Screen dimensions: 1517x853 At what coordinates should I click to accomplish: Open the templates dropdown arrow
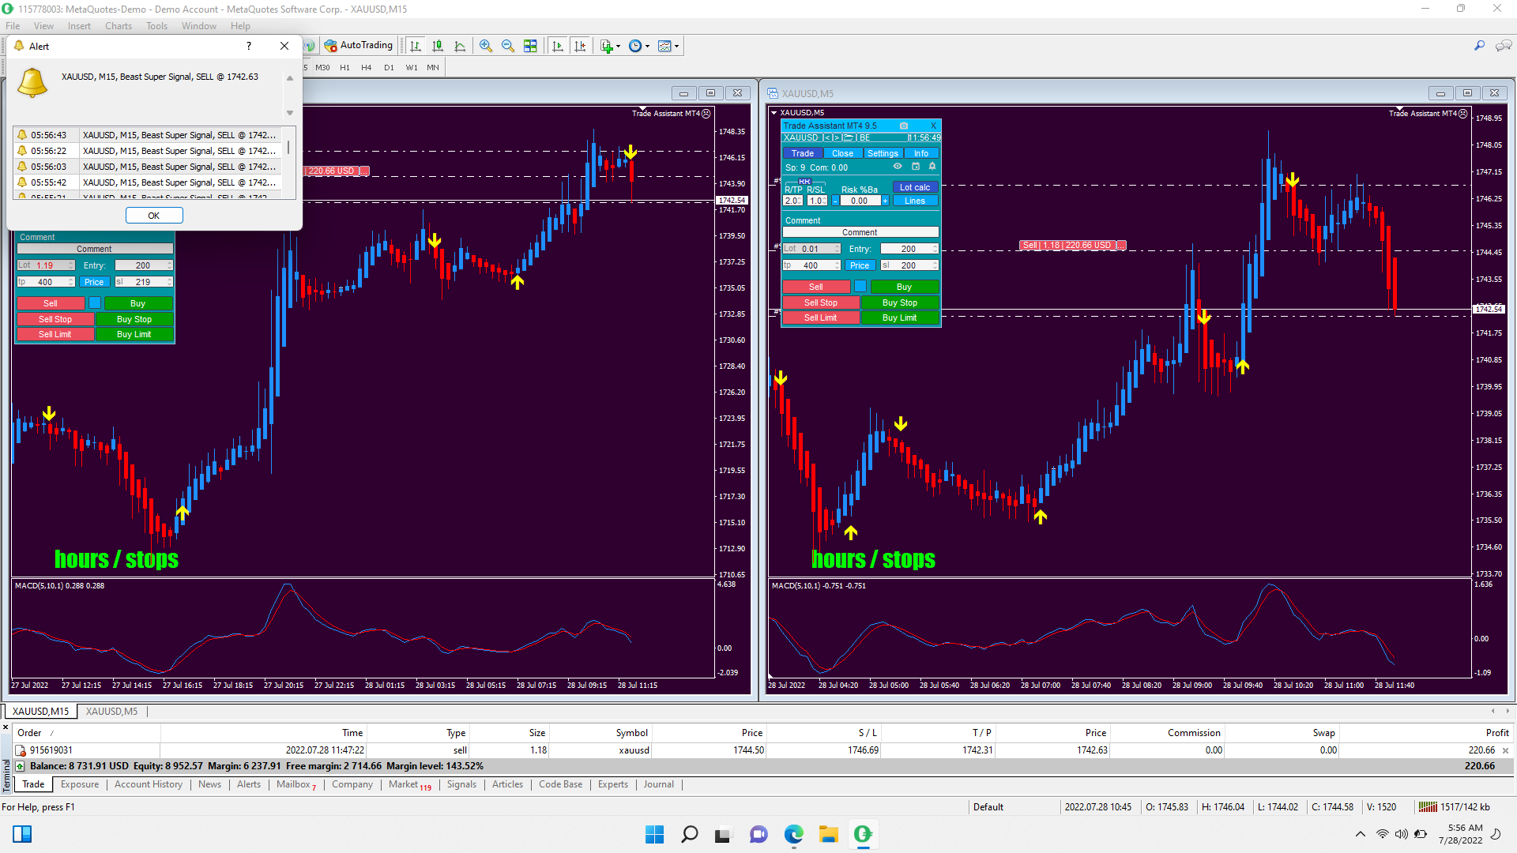point(677,46)
